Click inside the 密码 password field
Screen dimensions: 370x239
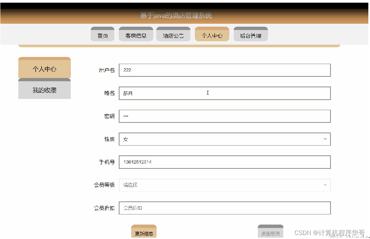[x=225, y=116]
